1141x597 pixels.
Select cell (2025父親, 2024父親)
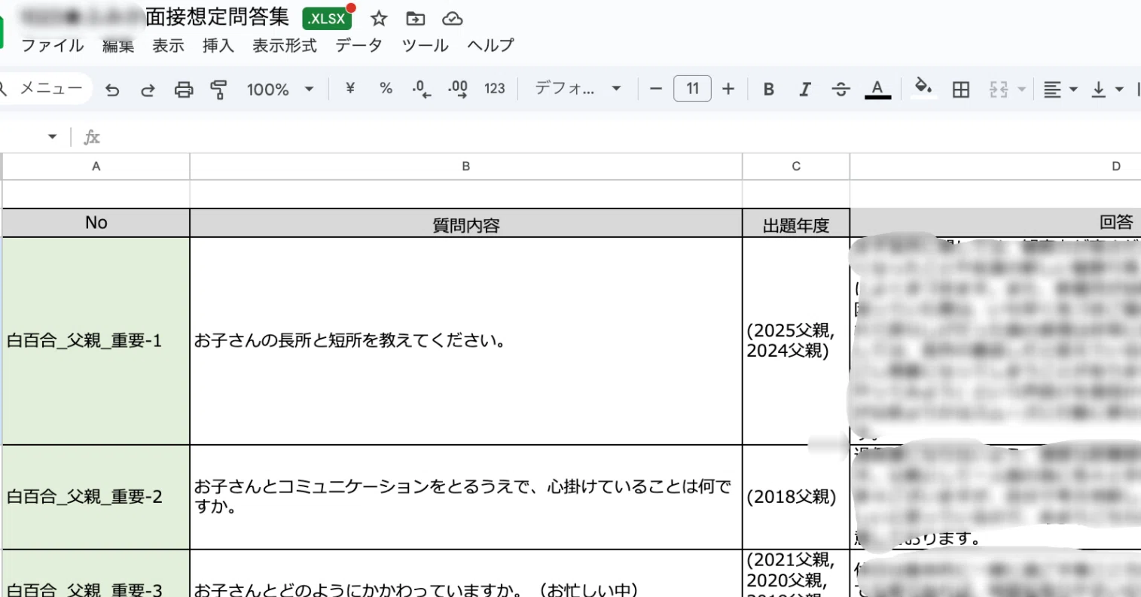(x=796, y=341)
